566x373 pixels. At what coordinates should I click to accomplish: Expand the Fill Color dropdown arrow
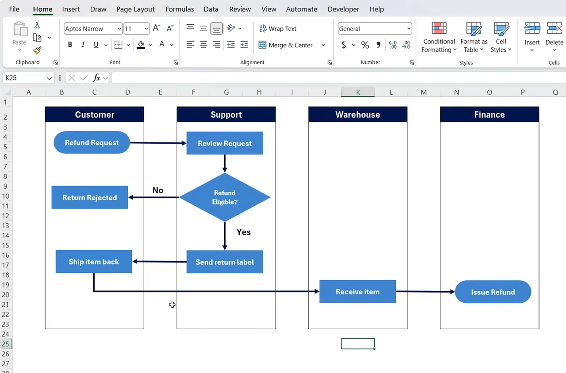[x=150, y=45]
